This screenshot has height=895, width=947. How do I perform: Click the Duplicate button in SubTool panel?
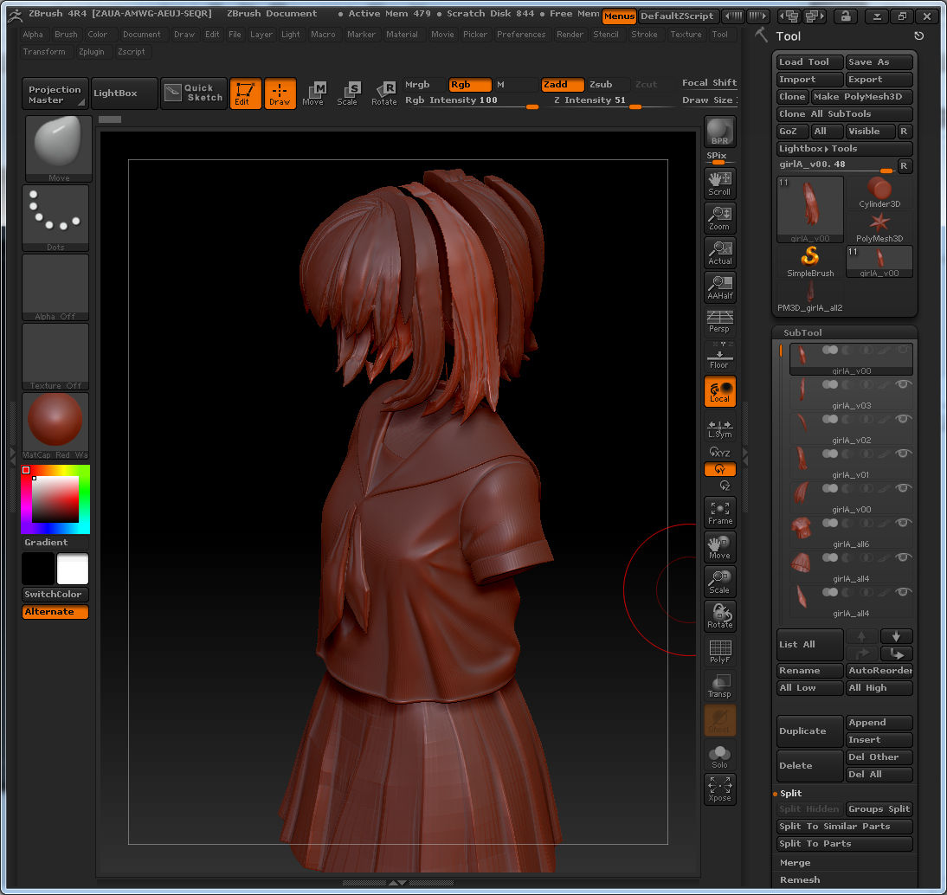(x=808, y=731)
